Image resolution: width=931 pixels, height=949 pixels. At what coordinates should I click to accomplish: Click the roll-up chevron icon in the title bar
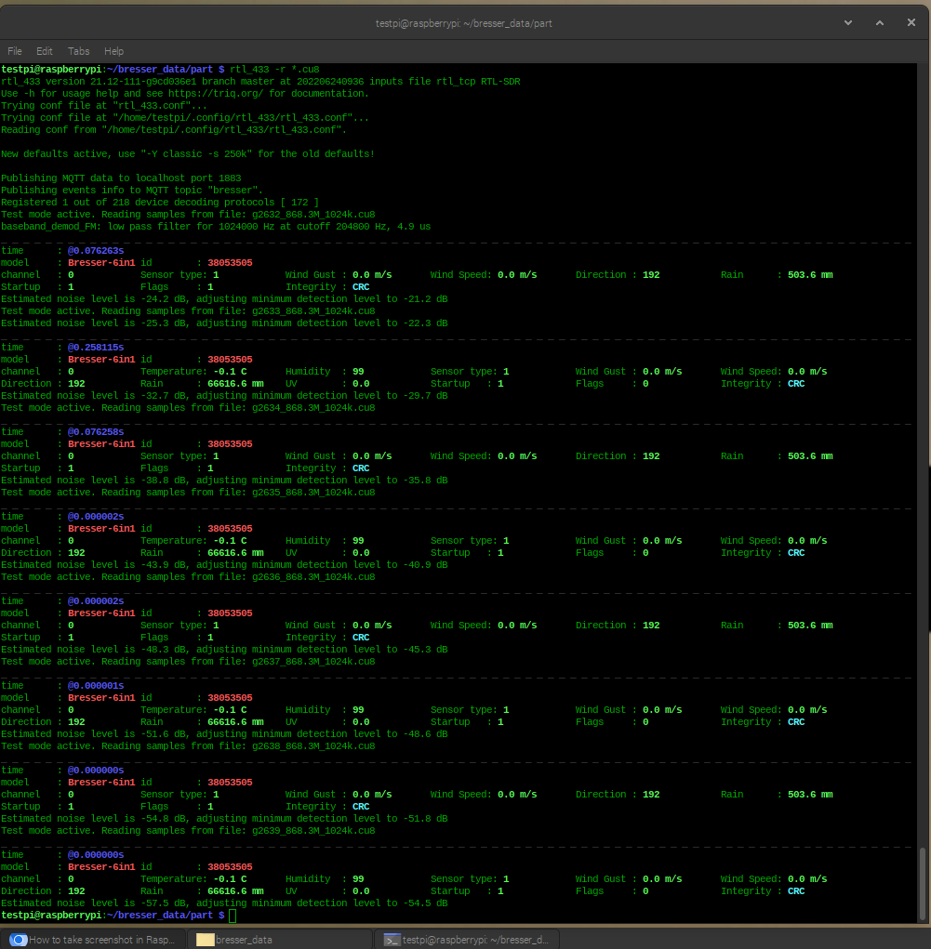click(847, 22)
